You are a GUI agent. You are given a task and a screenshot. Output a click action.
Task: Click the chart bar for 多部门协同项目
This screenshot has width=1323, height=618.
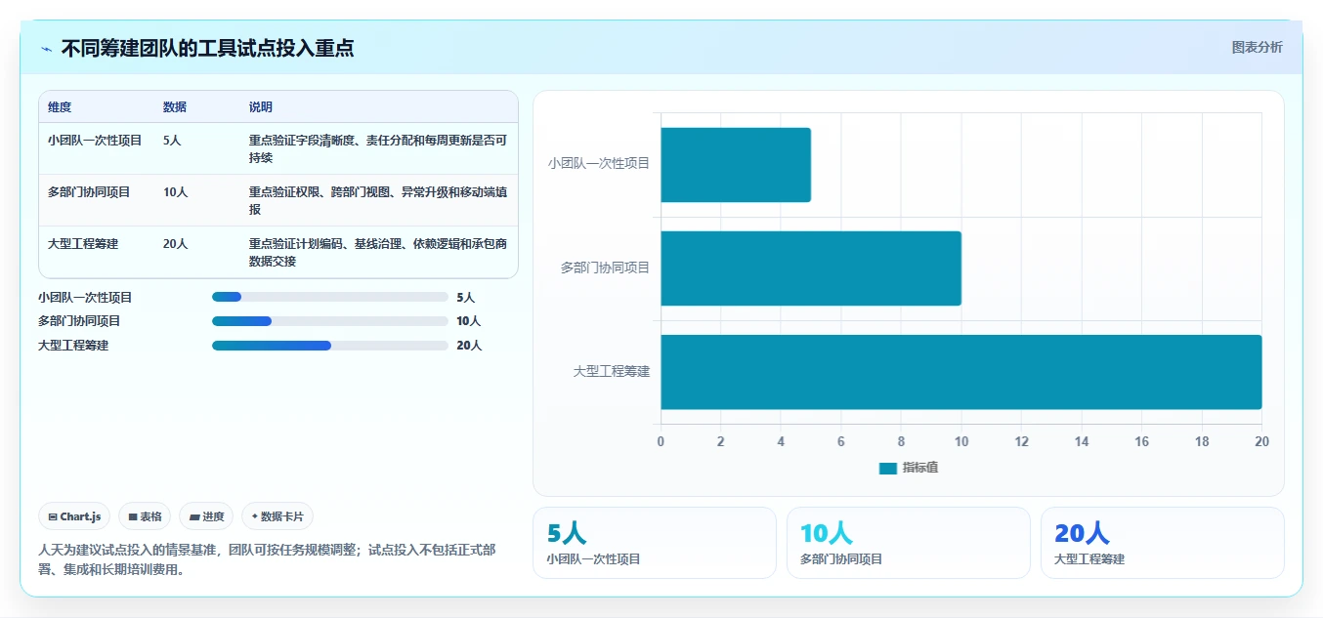811,268
